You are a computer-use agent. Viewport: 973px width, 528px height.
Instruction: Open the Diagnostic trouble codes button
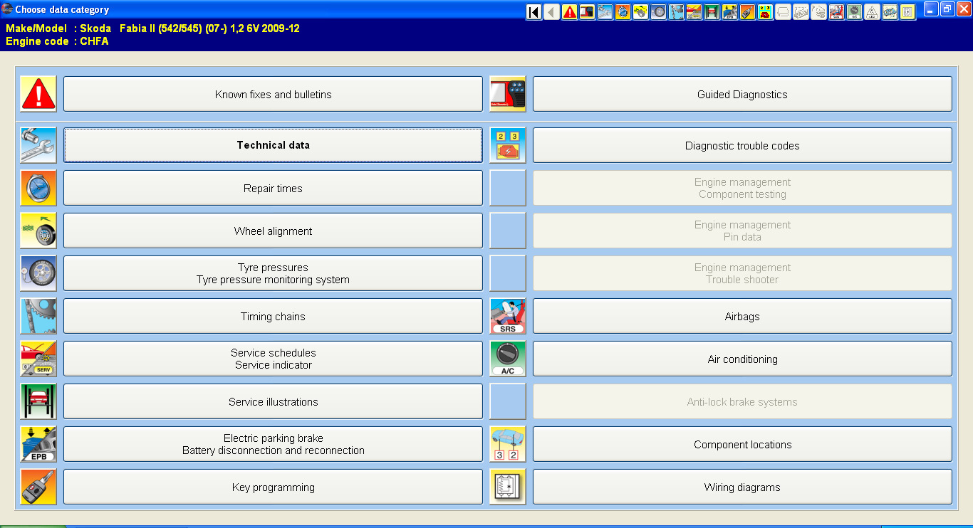point(742,145)
